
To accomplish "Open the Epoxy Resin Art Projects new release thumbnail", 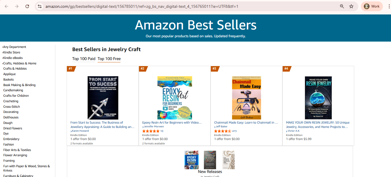I will 191,160.
